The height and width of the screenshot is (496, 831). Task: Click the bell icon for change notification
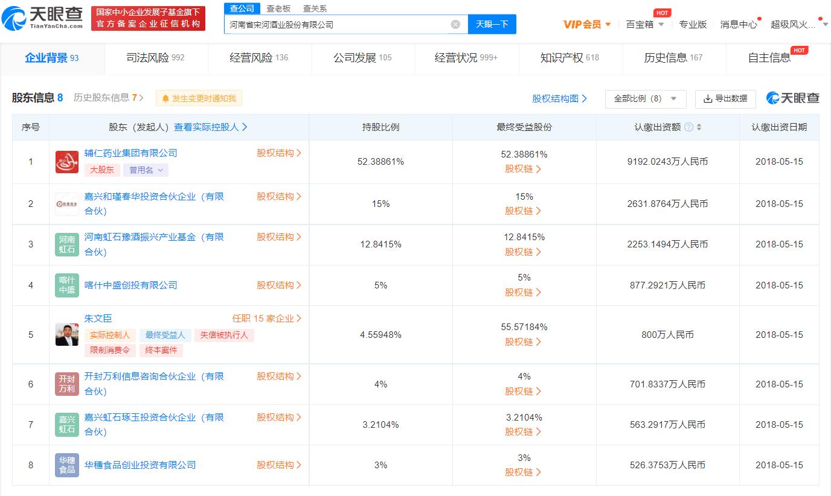(x=165, y=98)
